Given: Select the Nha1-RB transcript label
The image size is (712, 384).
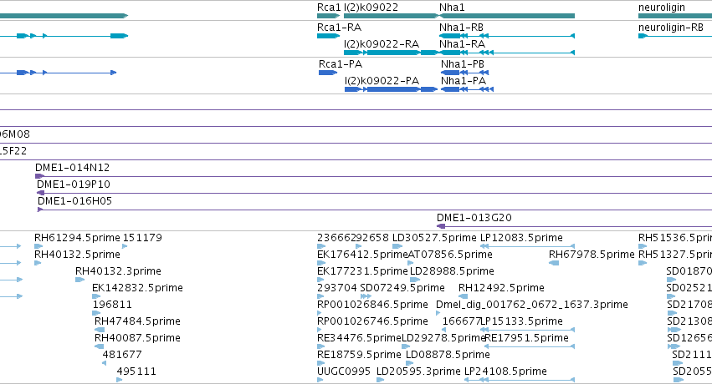Looking at the screenshot, I should tap(461, 28).
